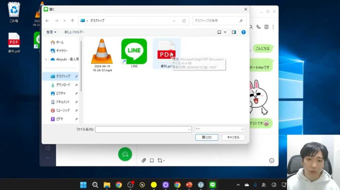Screen dimensions: 340x190
Task: Navigate up one folder level arrow
Action: pos(72,21)
